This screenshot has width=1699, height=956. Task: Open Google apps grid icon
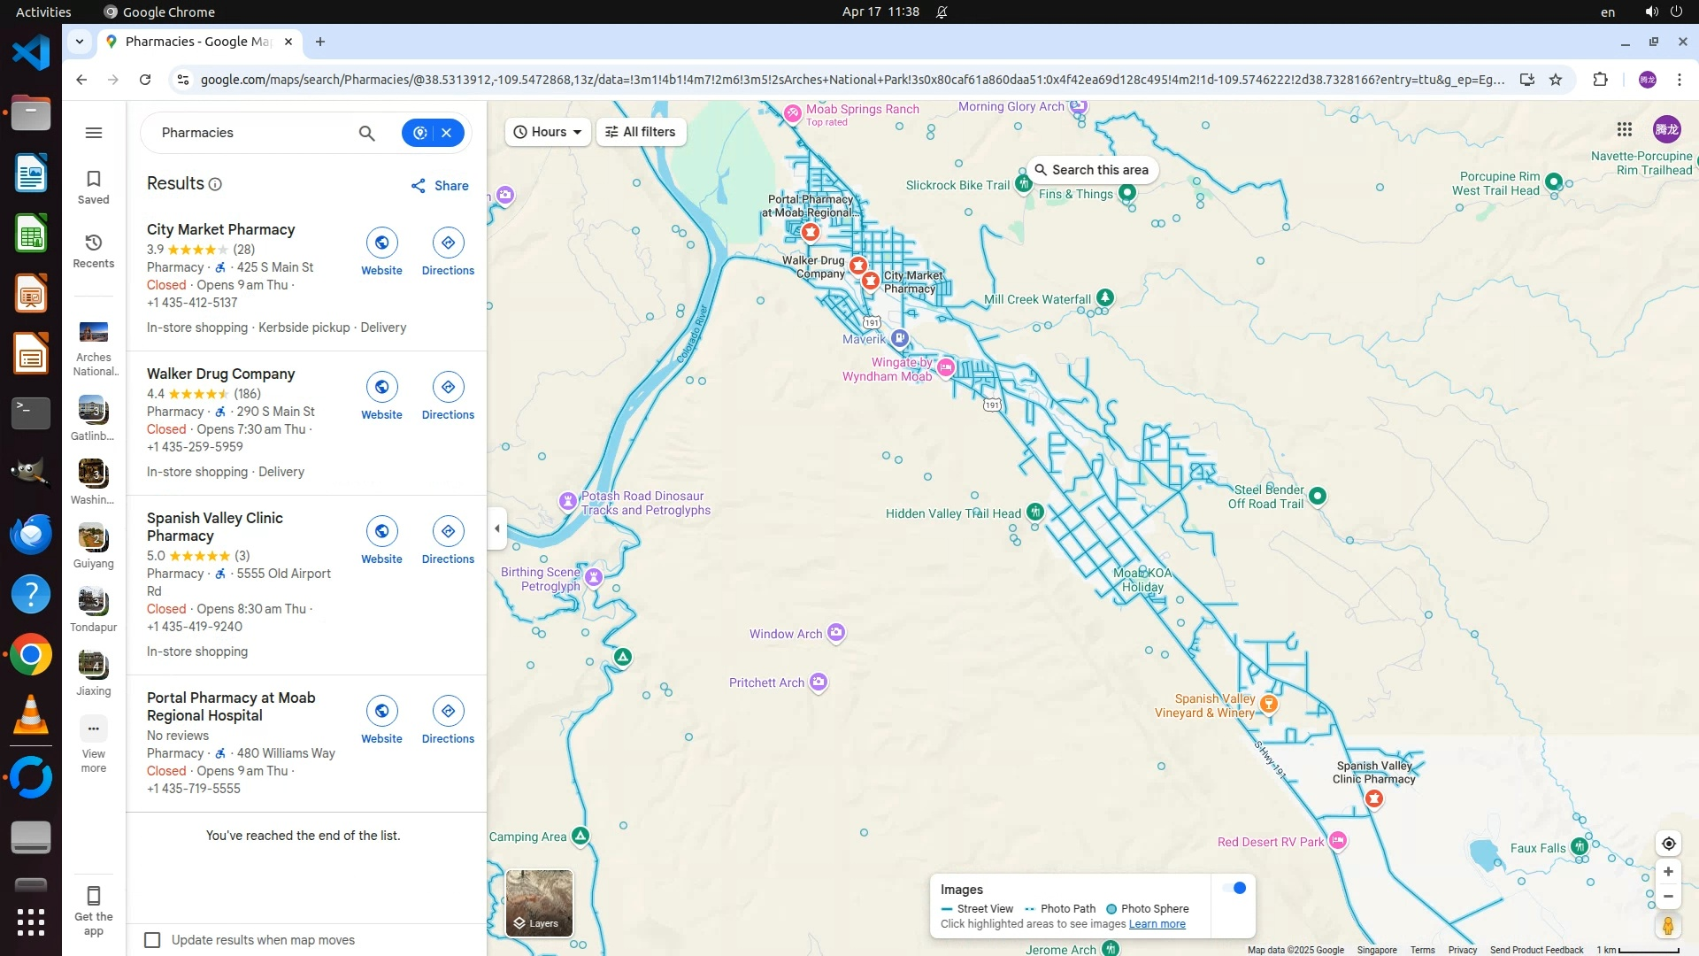coord(1624,130)
